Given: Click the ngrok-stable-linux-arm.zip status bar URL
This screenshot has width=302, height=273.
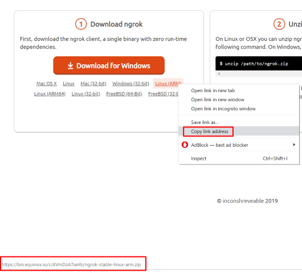Looking at the screenshot, I should (x=71, y=264).
